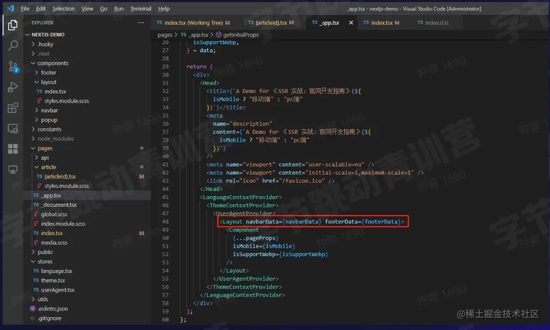Click the monitor icon in activity bar

[13, 170]
